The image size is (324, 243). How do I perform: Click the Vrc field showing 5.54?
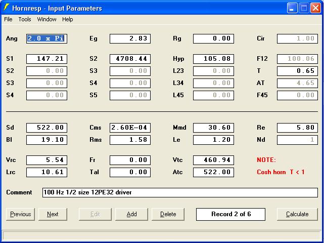point(47,160)
